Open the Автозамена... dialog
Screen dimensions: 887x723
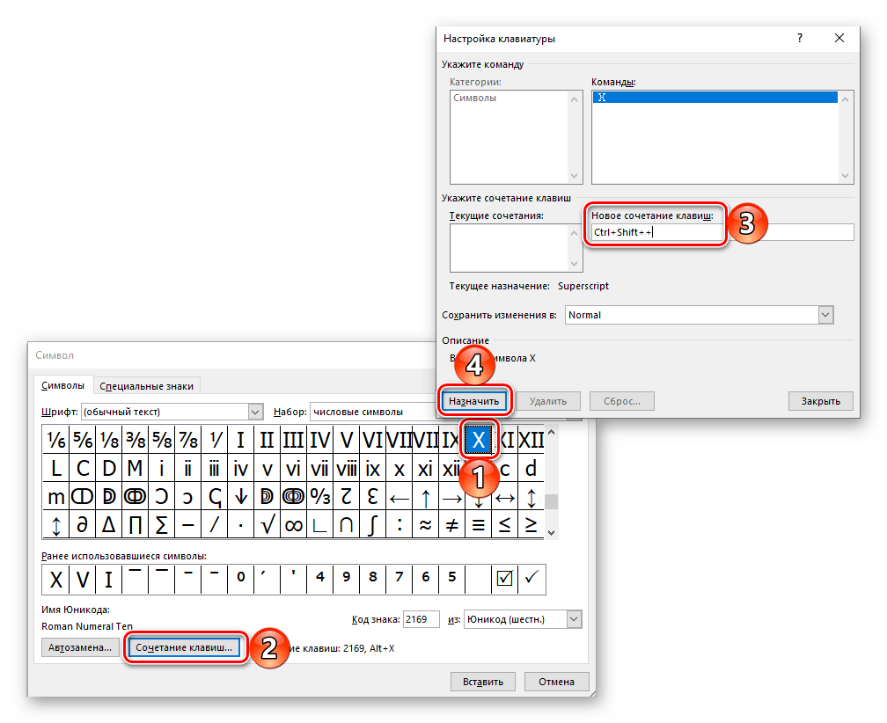[80, 647]
